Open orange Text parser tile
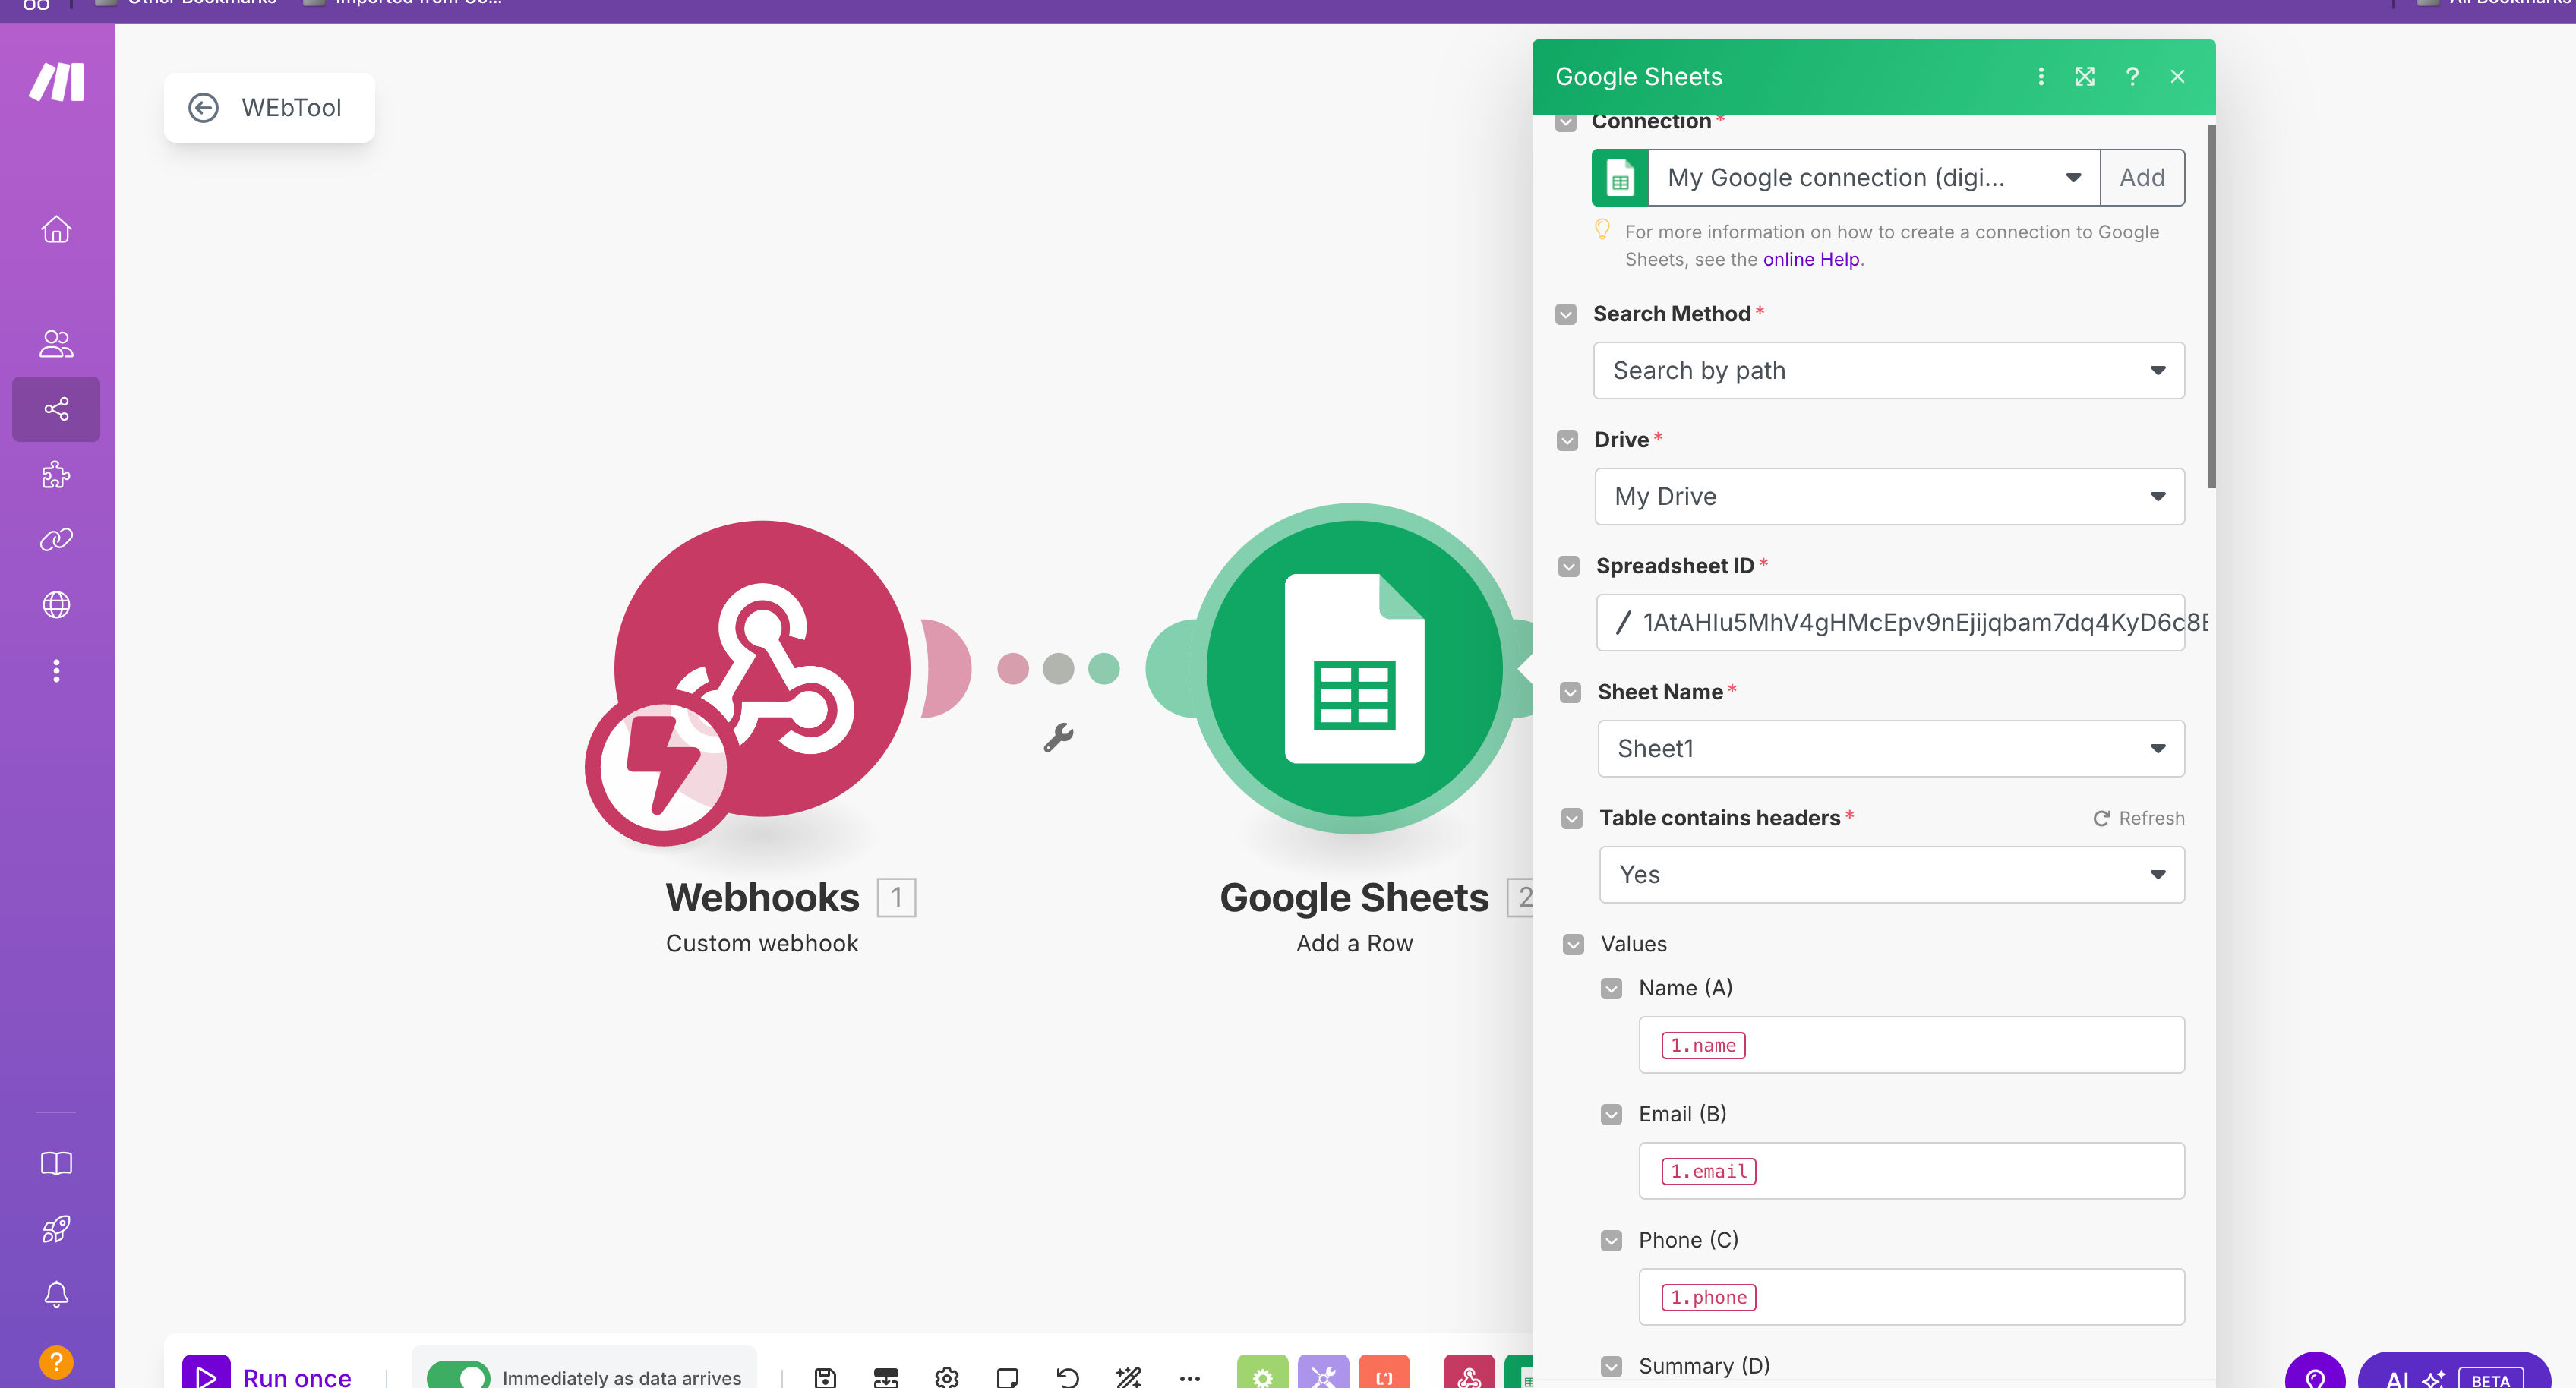Image resolution: width=2576 pixels, height=1388 pixels. (x=1384, y=1372)
